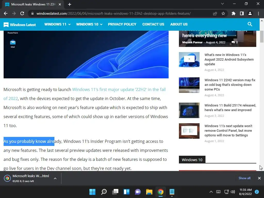This screenshot has width=264, height=198.
Task: Switch to Chrome on the taskbar
Action: [x=160, y=192]
